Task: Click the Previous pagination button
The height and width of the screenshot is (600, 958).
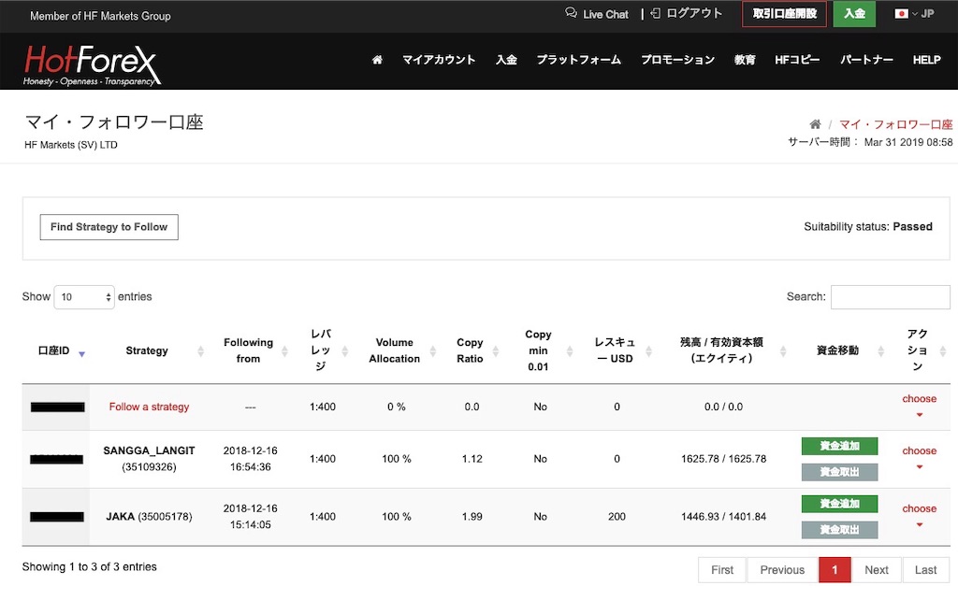Action: [x=782, y=569]
